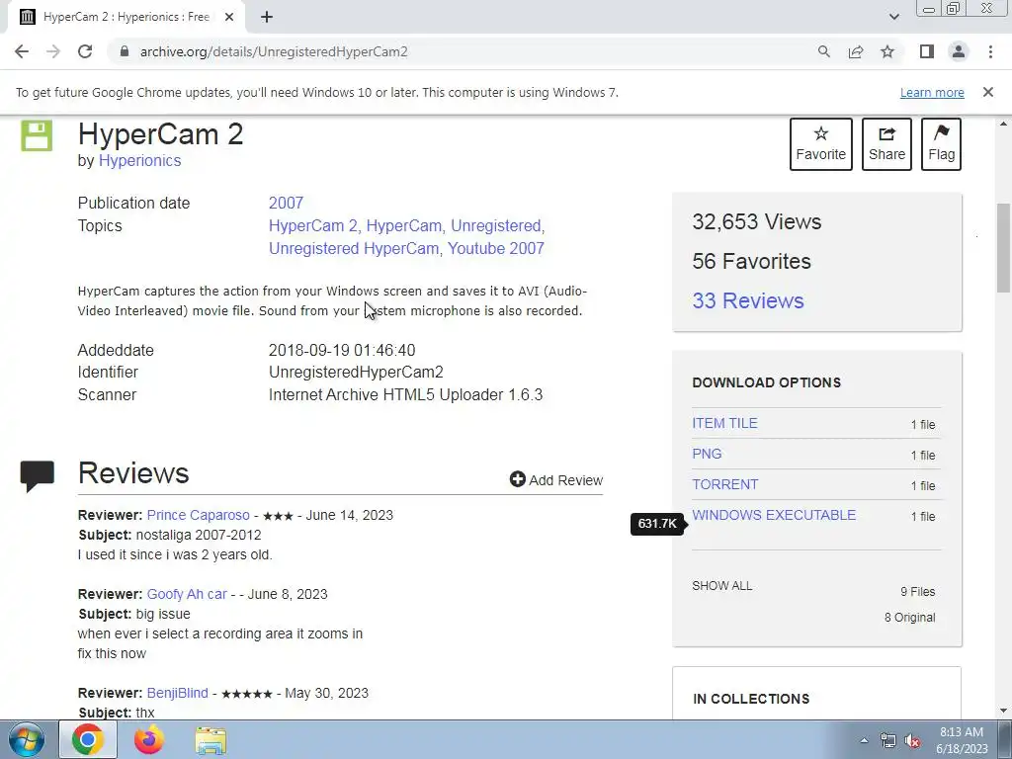Open the Unregistered HyperCam topic link
The width and height of the screenshot is (1012, 759).
point(354,248)
